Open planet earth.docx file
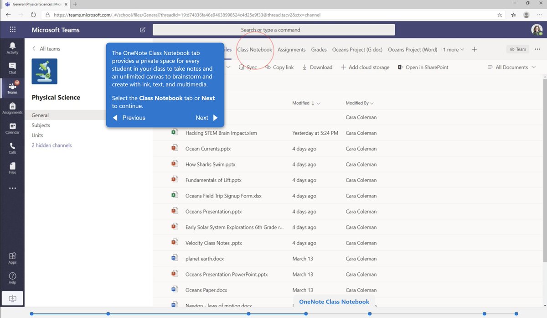Image resolution: width=547 pixels, height=318 pixels. [x=205, y=259]
